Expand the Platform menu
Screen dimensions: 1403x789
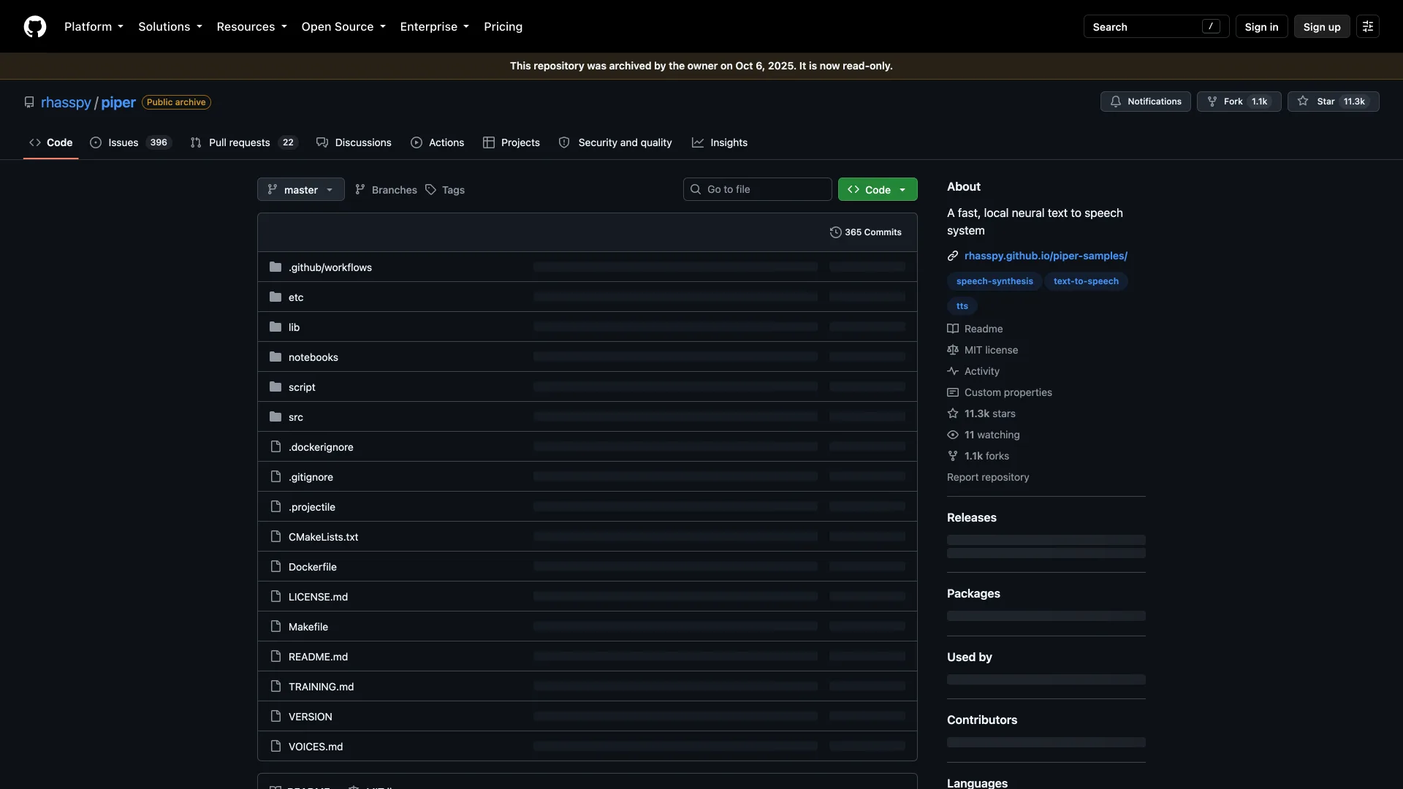tap(94, 27)
